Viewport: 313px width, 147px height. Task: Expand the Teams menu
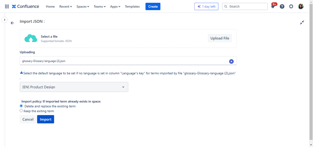click(100, 6)
